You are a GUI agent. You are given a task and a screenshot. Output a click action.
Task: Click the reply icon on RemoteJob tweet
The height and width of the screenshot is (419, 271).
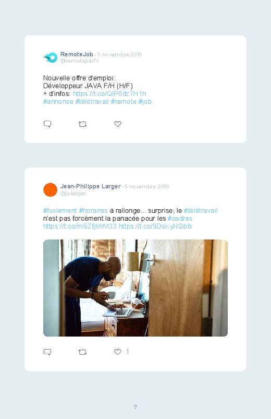pyautogui.click(x=47, y=124)
